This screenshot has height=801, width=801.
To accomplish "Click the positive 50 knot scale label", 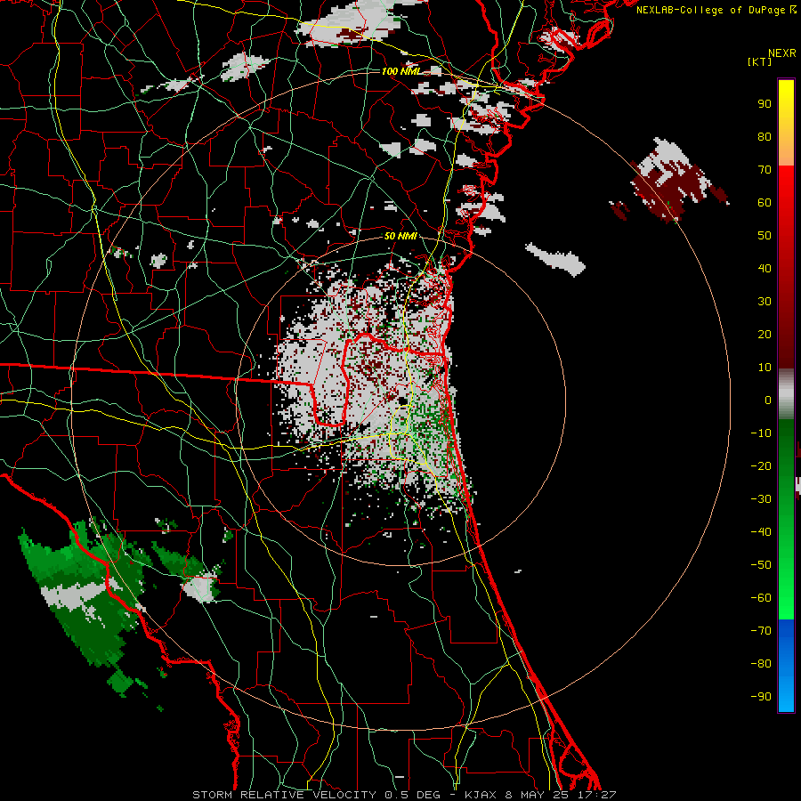I will [765, 236].
